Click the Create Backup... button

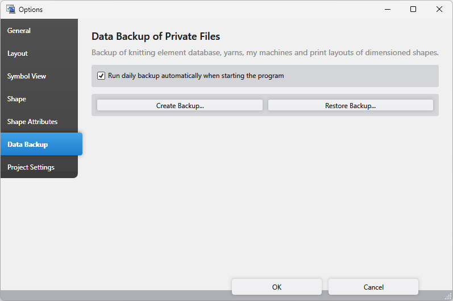point(180,105)
